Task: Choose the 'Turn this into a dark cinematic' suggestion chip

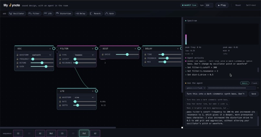Action: (x=207, y=100)
